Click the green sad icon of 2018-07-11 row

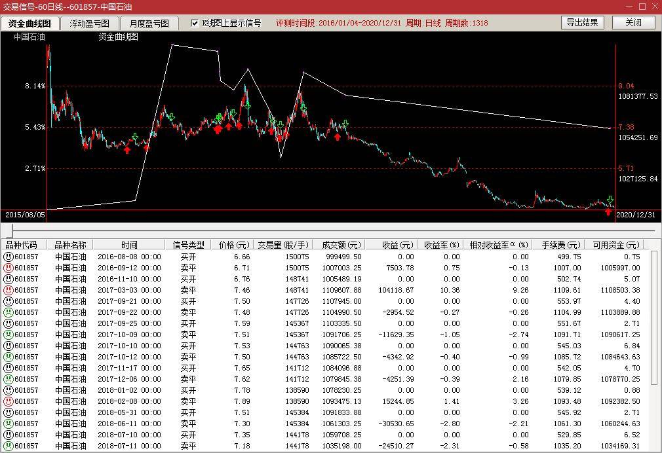coord(8,446)
